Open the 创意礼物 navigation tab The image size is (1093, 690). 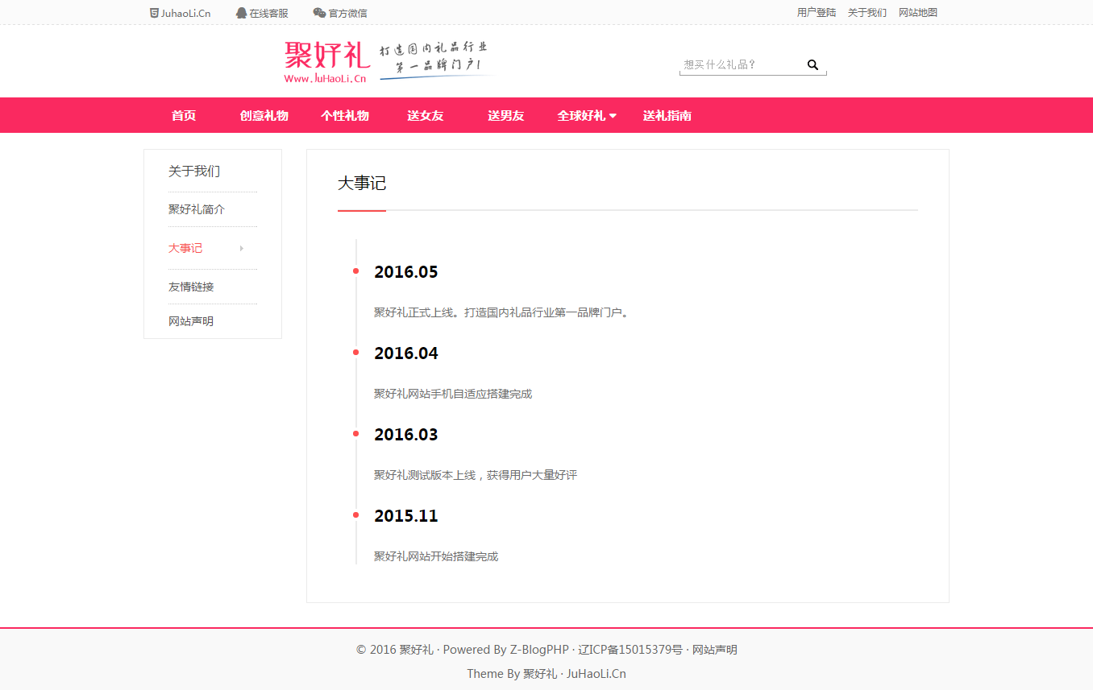[263, 115]
